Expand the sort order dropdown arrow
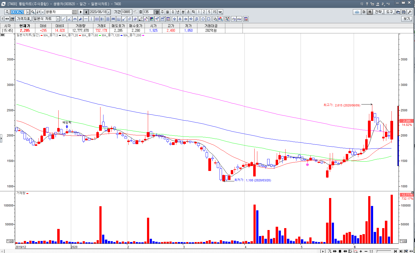 (42, 12)
